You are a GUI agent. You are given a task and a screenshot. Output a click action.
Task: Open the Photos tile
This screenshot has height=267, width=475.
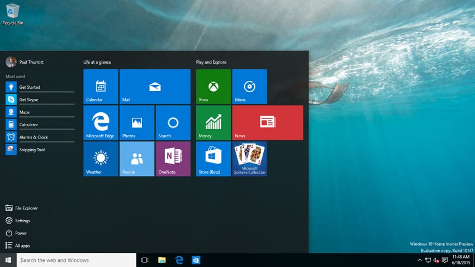click(136, 122)
